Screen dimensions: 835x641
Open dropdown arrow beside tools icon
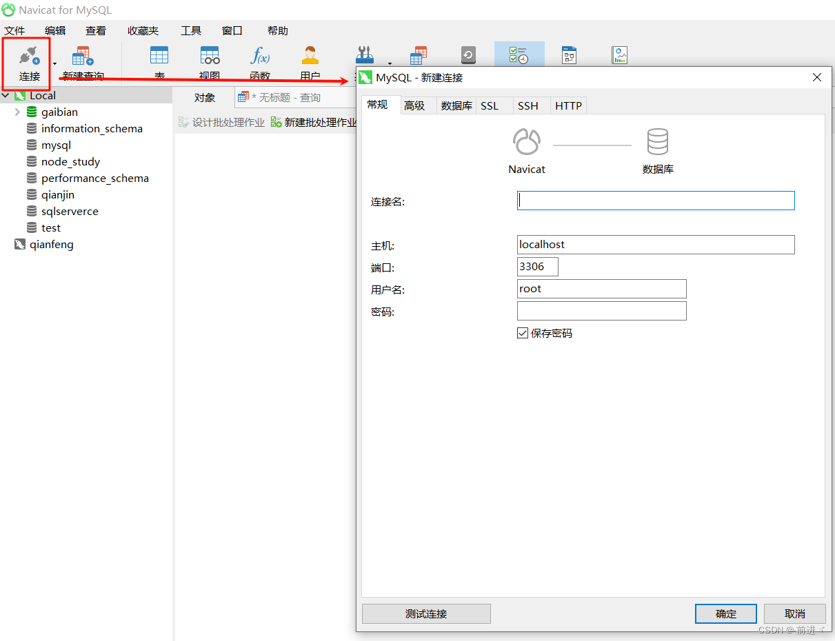[390, 64]
